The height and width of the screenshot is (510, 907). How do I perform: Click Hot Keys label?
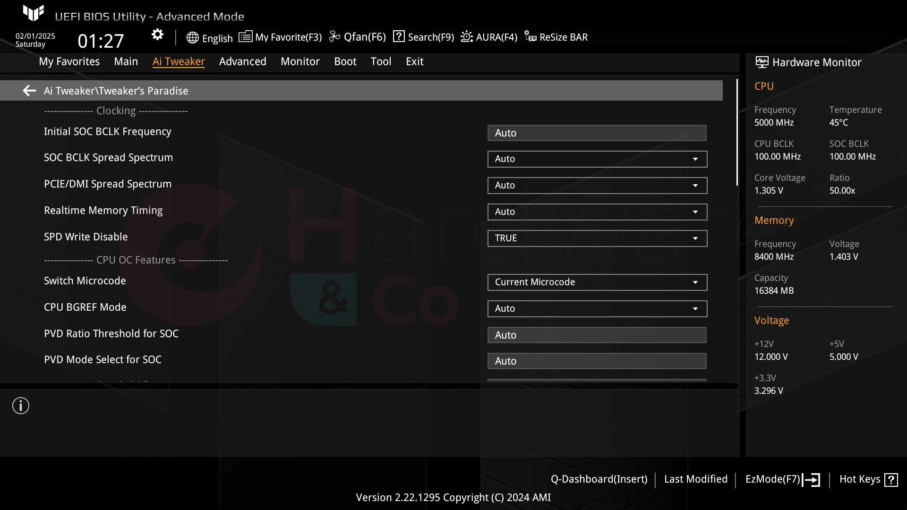pyautogui.click(x=860, y=479)
